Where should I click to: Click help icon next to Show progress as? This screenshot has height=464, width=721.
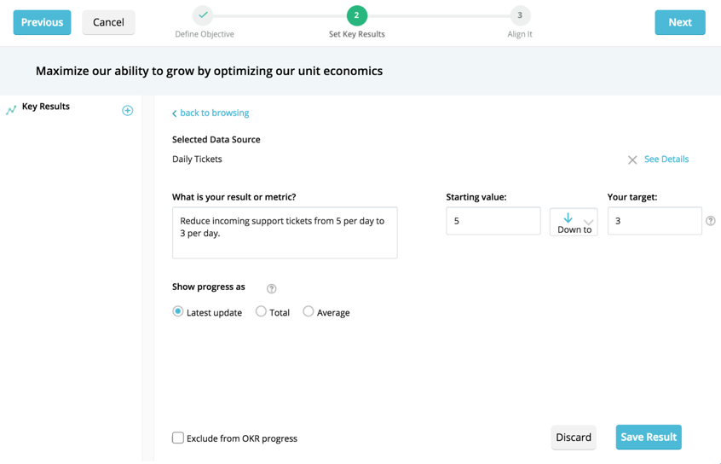(271, 288)
